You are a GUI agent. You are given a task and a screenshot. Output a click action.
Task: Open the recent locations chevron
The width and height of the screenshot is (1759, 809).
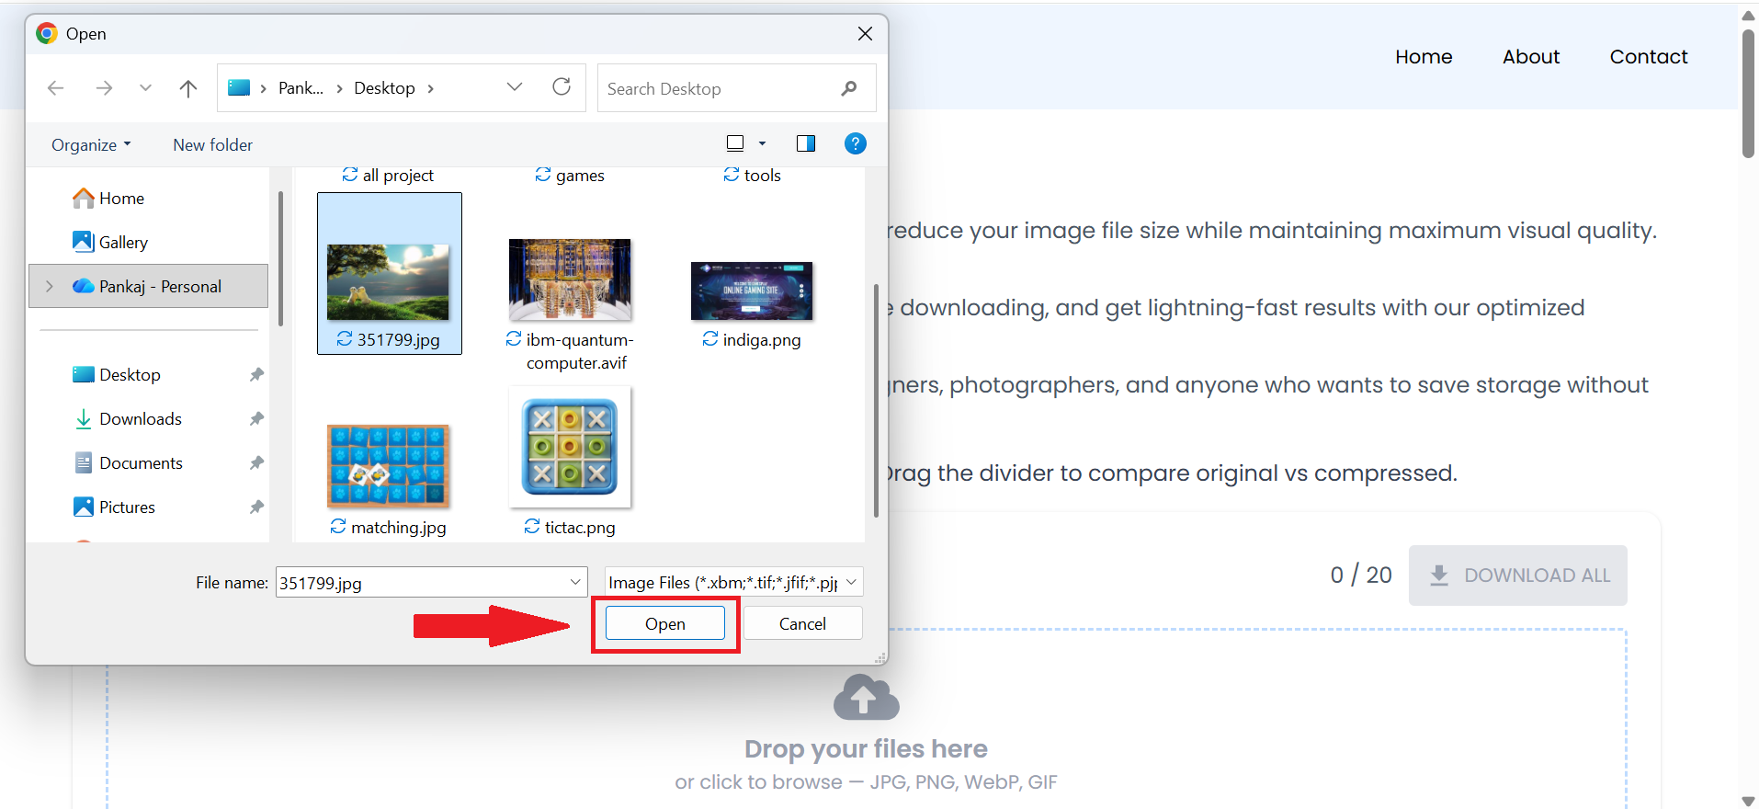[145, 88]
